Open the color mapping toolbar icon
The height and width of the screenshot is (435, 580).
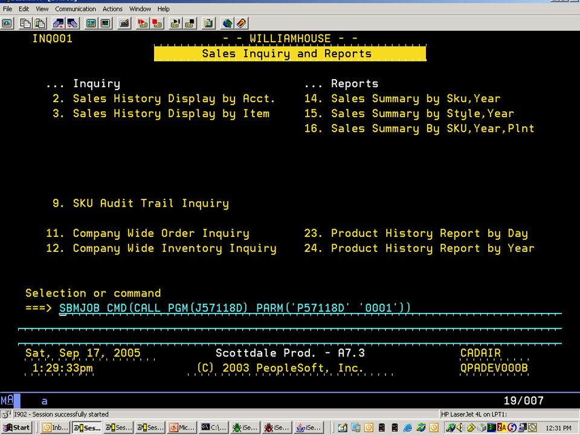pyautogui.click(x=105, y=24)
